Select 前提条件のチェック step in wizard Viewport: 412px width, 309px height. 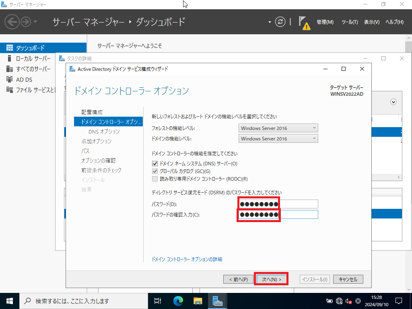click(101, 170)
